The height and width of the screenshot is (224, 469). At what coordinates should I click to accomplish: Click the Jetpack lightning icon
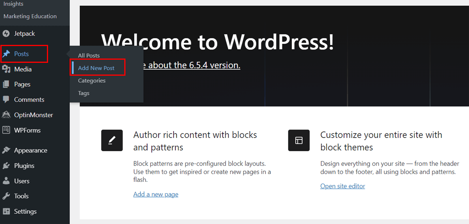pyautogui.click(x=6, y=34)
